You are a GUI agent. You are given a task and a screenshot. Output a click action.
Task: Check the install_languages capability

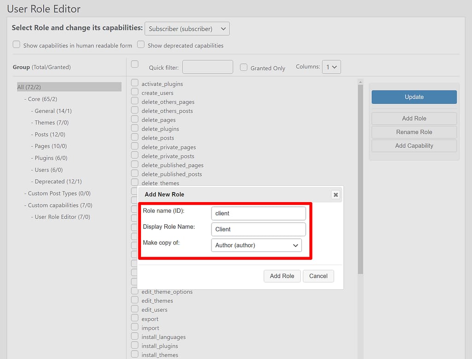135,336
